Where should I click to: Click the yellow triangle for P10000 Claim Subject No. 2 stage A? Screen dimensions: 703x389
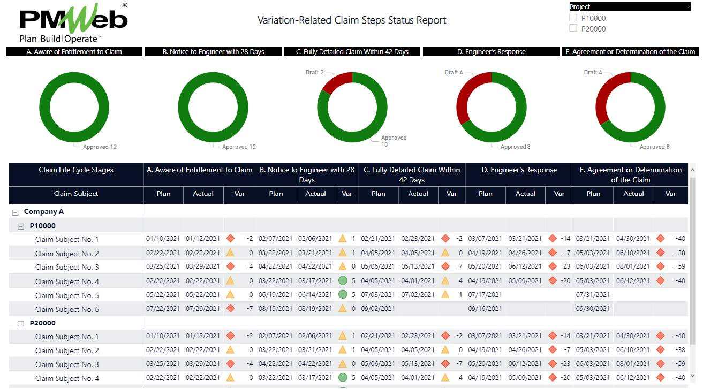(230, 253)
